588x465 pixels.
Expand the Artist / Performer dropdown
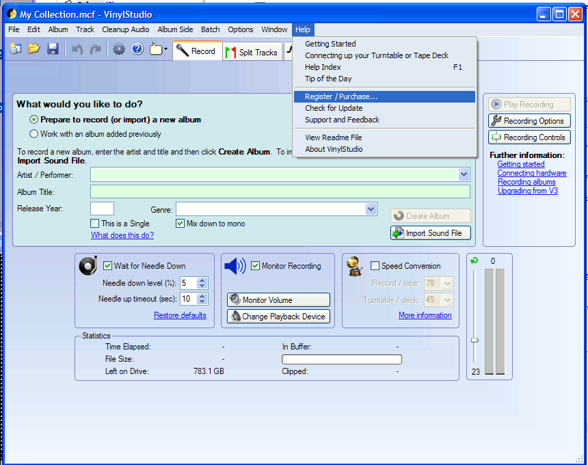pyautogui.click(x=464, y=175)
